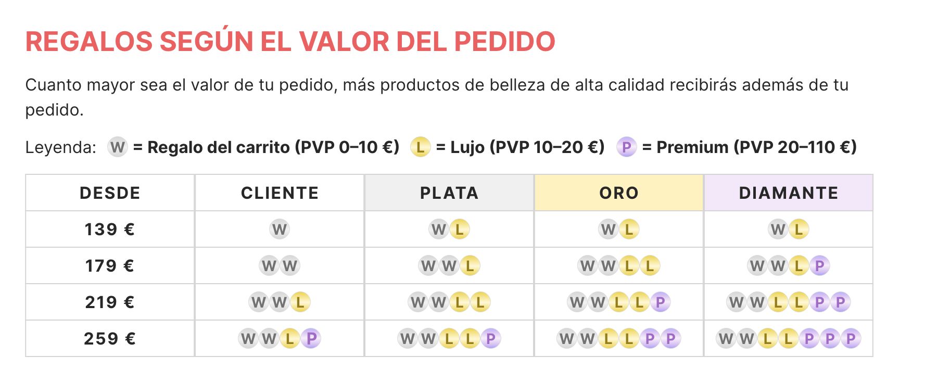Select the PLATA column header
Screen dimensions: 937x382
449,193
